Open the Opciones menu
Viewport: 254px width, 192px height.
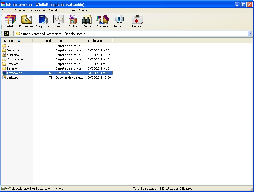(x=70, y=10)
